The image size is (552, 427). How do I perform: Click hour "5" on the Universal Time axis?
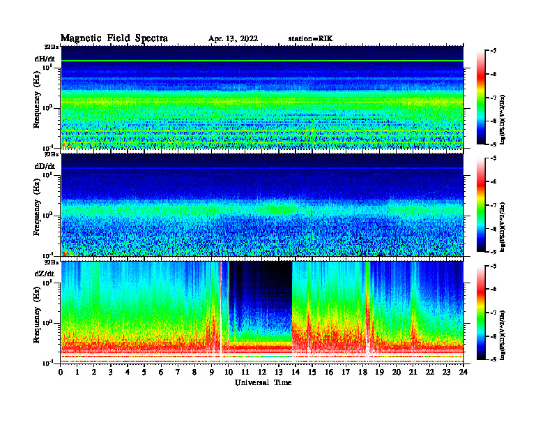pos(144,373)
